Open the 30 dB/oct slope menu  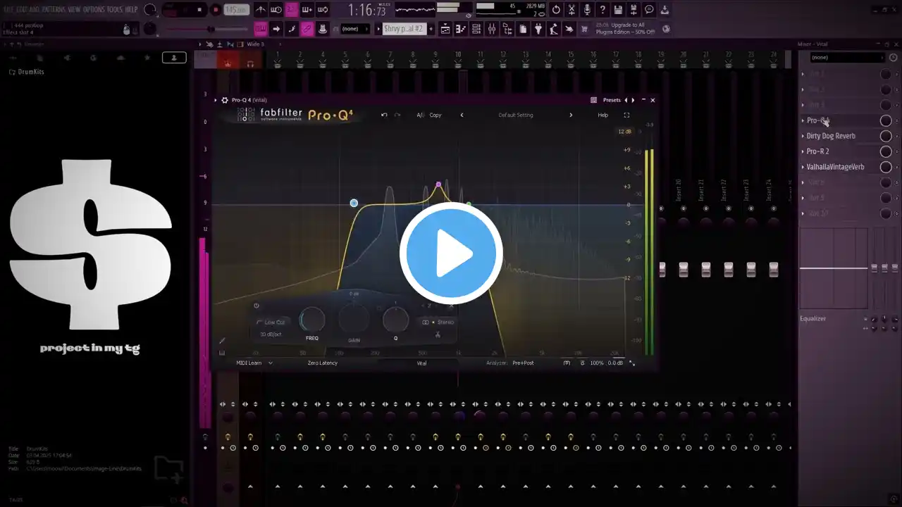(x=271, y=334)
